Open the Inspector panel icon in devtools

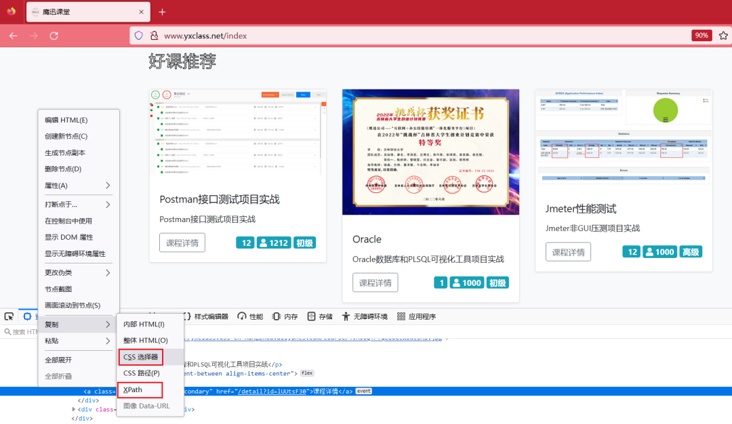click(28, 317)
